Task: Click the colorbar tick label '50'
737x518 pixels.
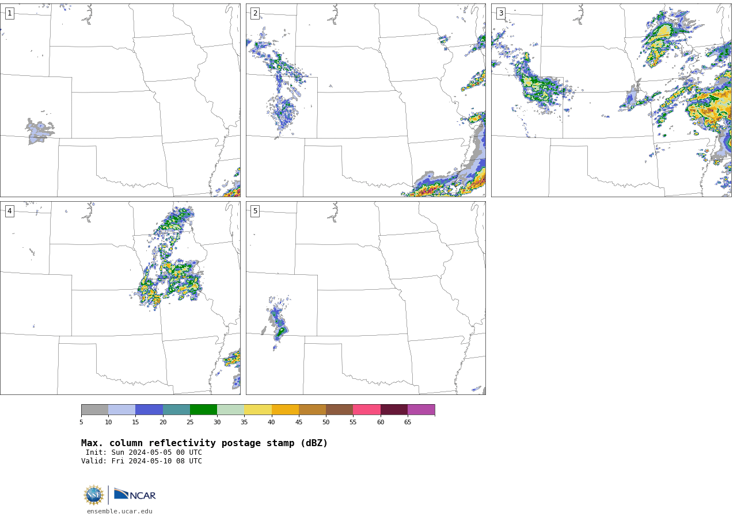Action: tap(326, 423)
